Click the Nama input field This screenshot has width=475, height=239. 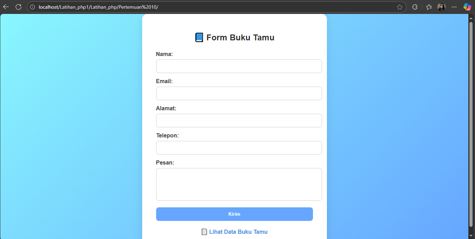[239, 66]
